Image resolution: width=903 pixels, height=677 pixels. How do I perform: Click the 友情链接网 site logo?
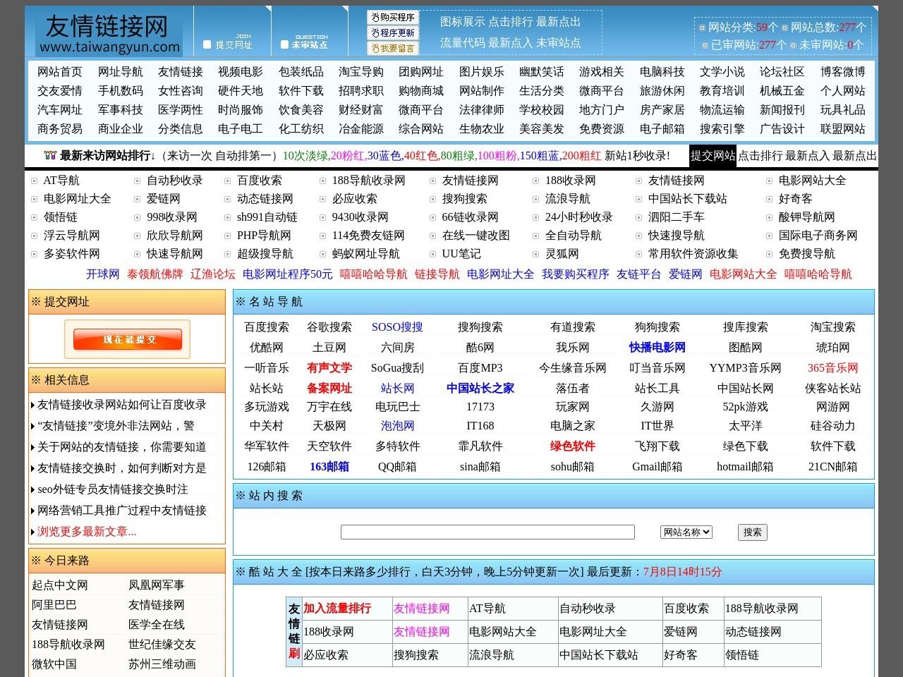pos(109,34)
